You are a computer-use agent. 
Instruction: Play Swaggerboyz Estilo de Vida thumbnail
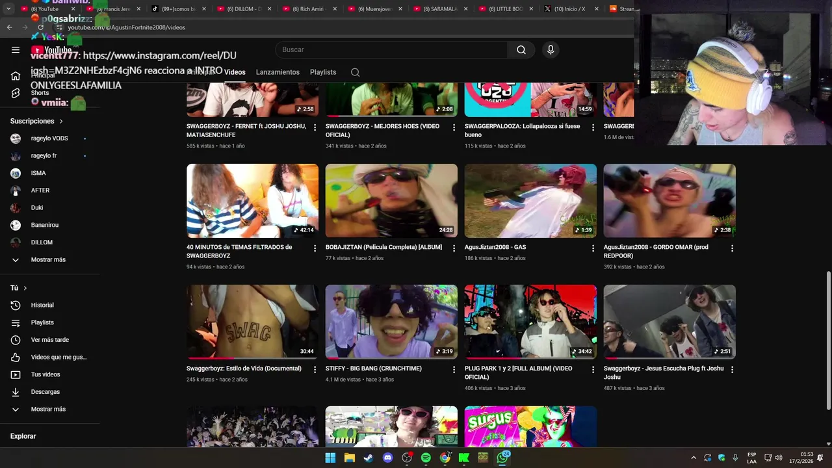tap(252, 322)
